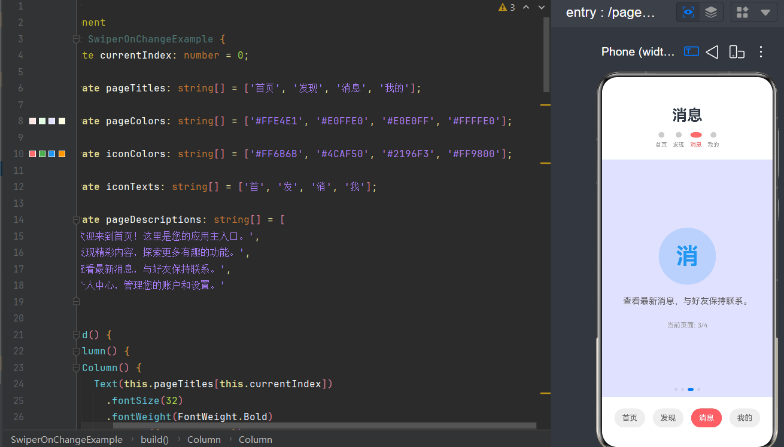Tap the 首页 button in phone preview
Screen dimensions: 784x447
click(x=630, y=418)
